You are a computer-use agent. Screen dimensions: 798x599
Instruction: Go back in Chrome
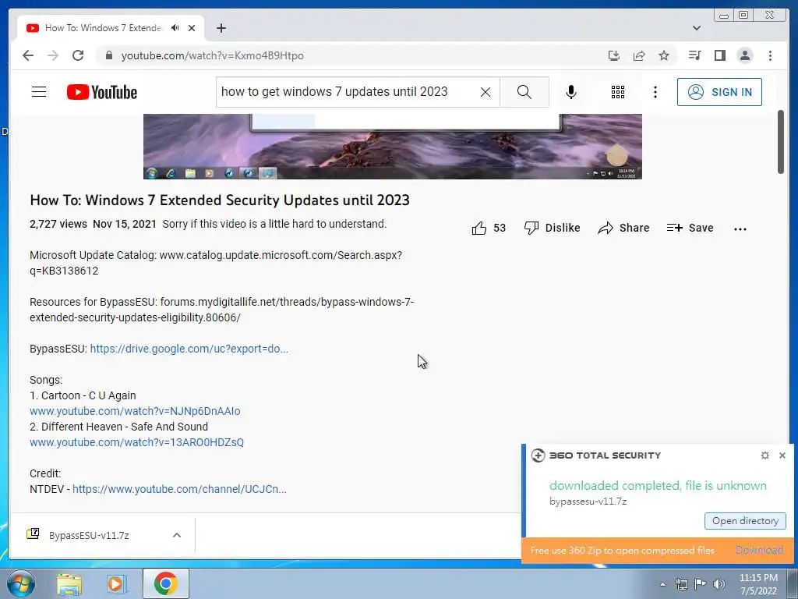point(28,55)
